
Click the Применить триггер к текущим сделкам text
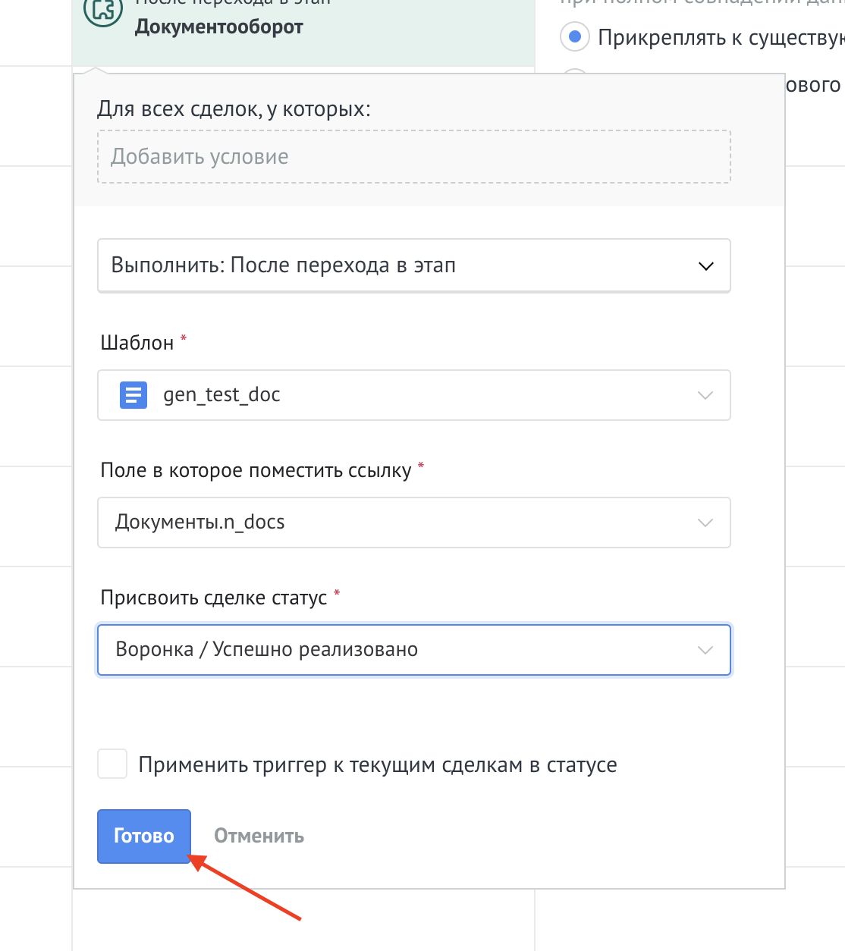point(378,764)
